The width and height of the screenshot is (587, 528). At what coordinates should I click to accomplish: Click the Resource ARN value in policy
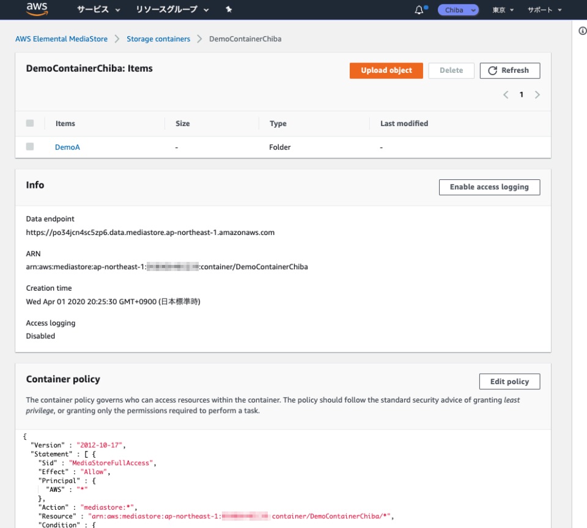click(x=239, y=516)
